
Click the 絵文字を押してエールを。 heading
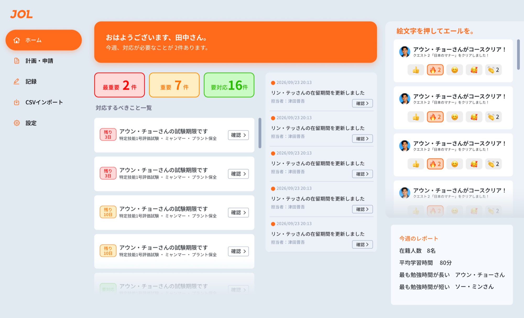pos(435,31)
